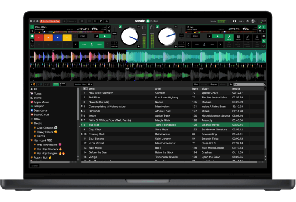Click RANGE button on left deck
Screen dimensions: 296x202
click(x=114, y=46)
